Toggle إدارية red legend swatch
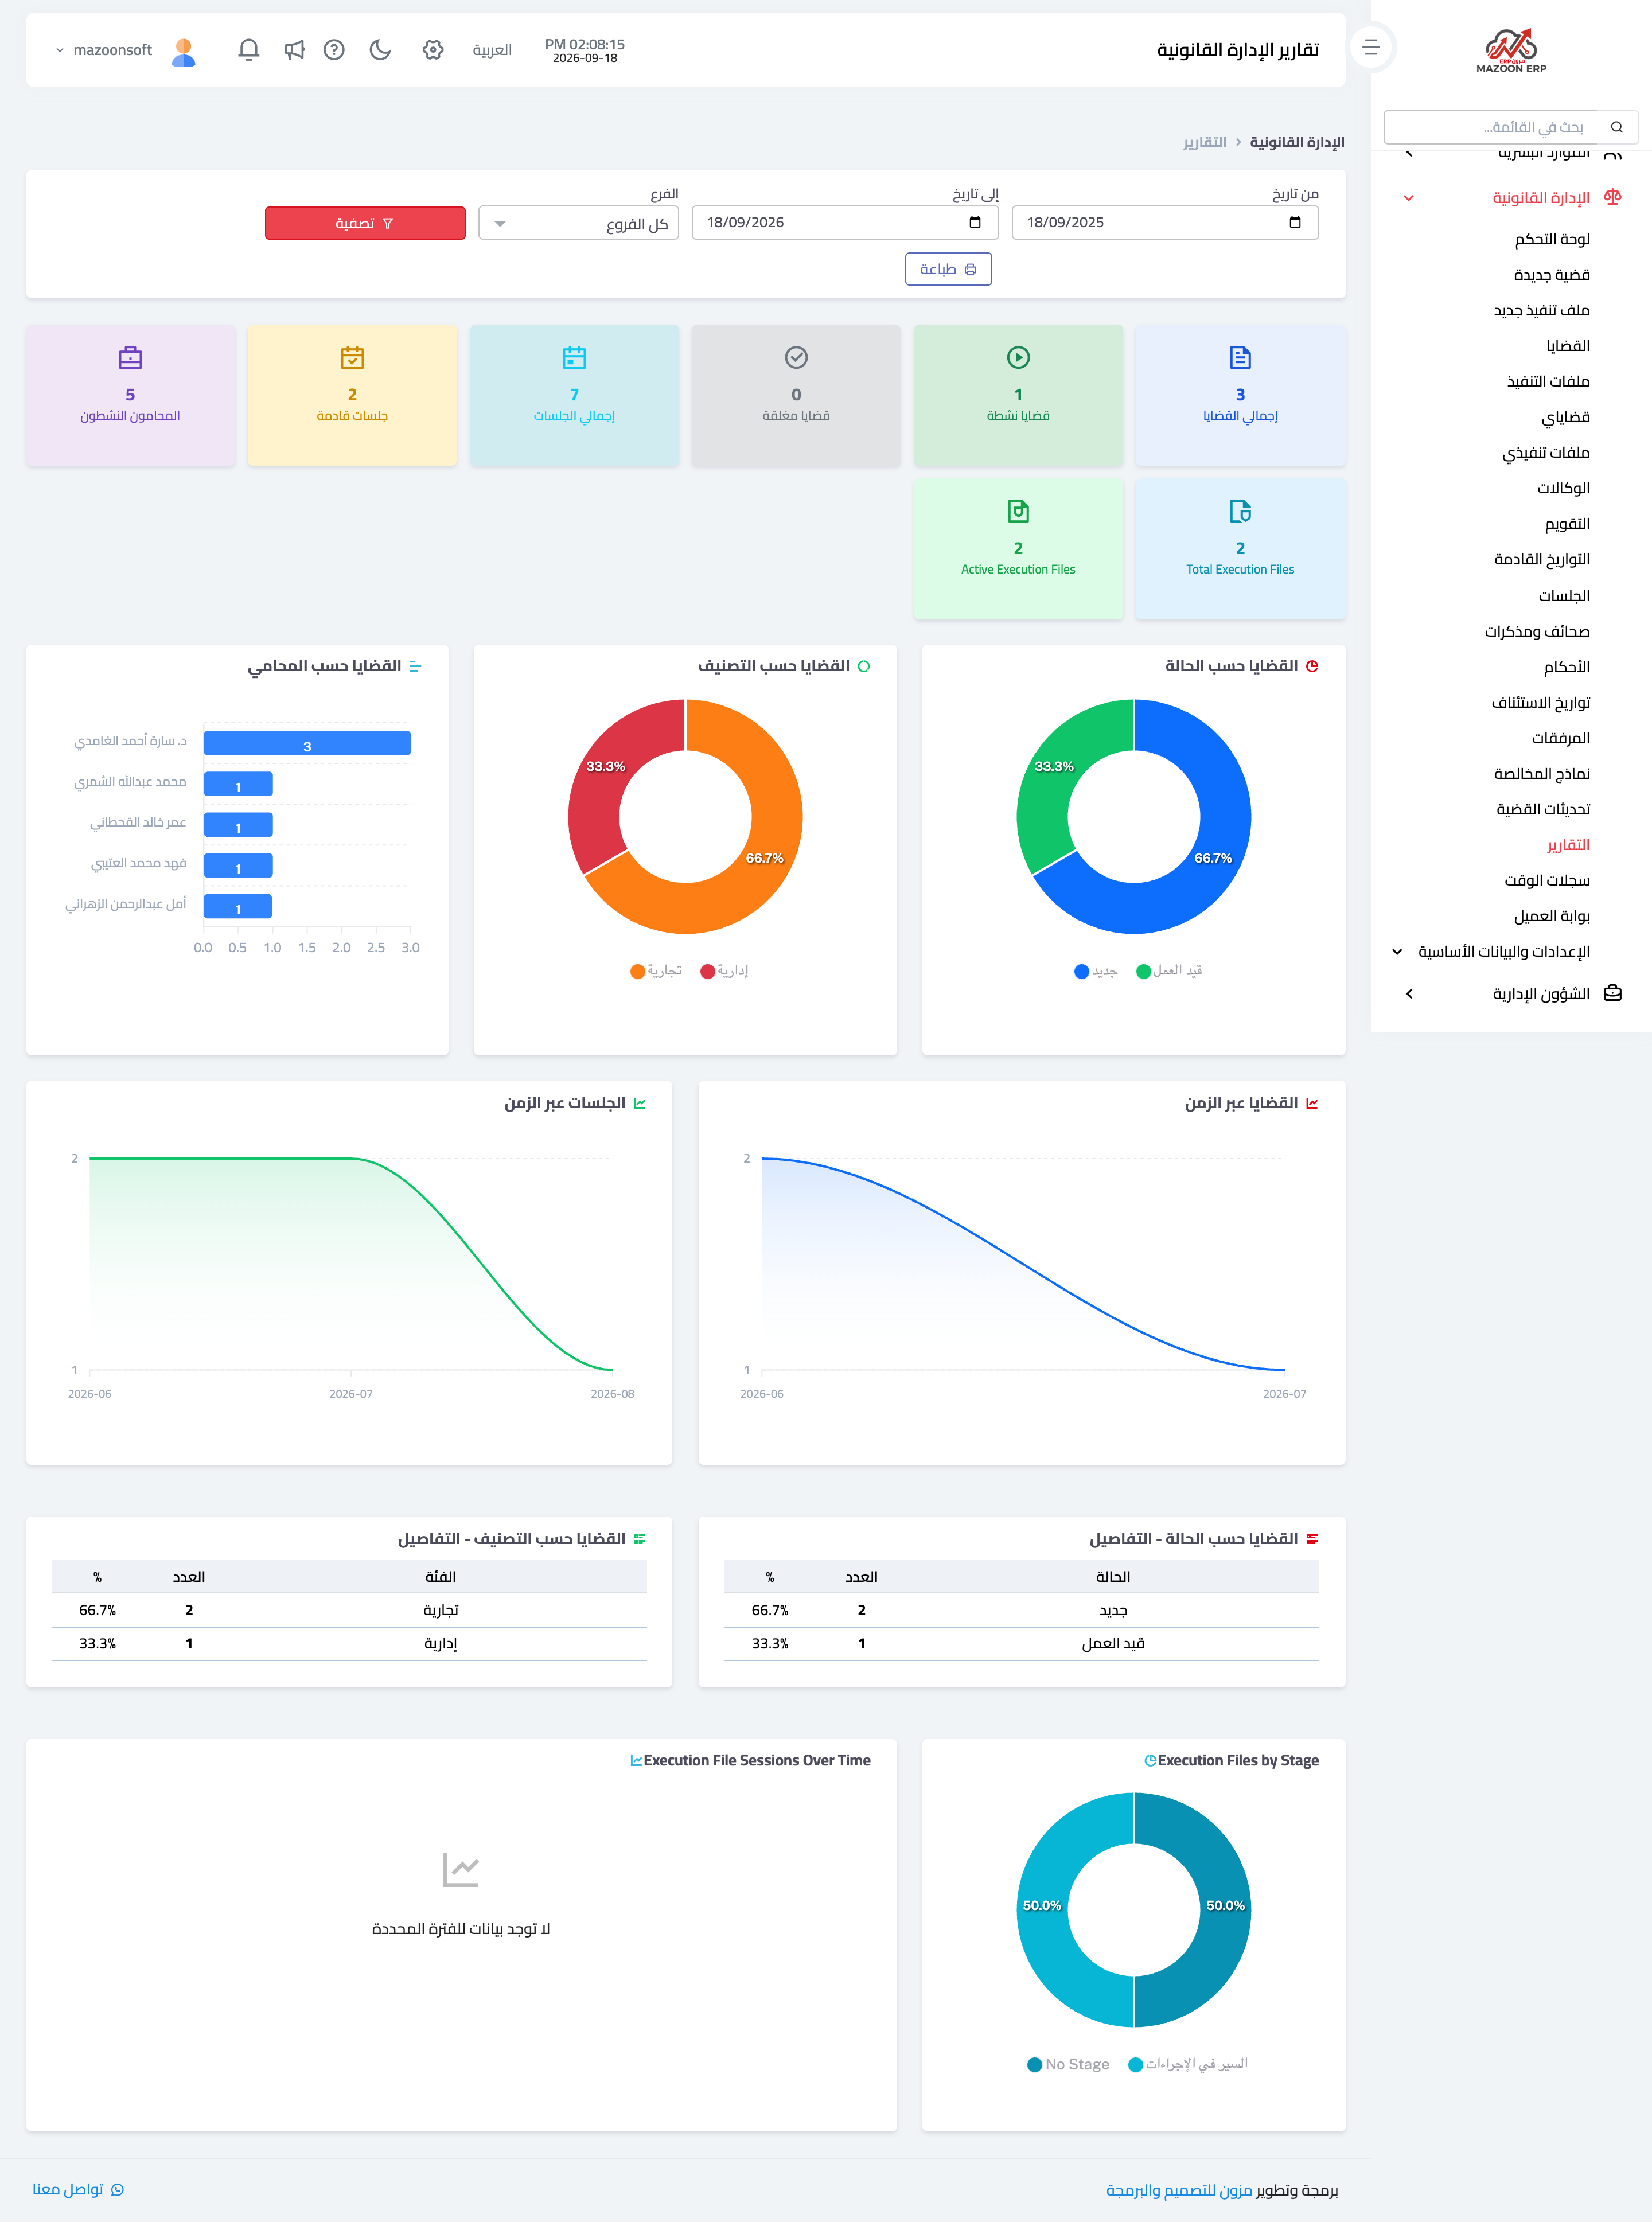Image resolution: width=1652 pixels, height=2222 pixels. pyautogui.click(x=708, y=971)
